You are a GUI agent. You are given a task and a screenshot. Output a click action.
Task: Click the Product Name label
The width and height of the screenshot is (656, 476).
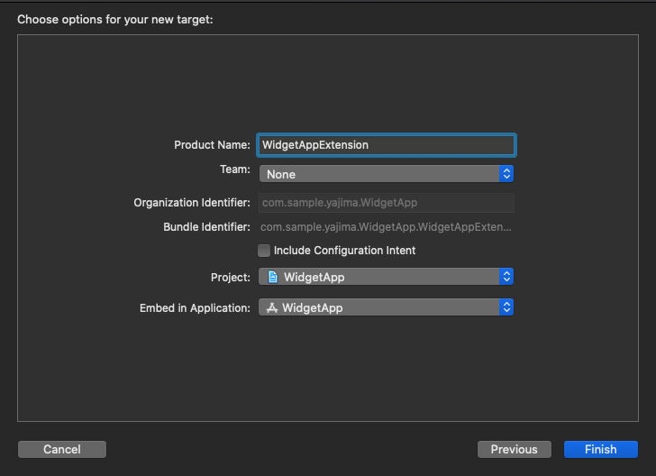point(212,145)
